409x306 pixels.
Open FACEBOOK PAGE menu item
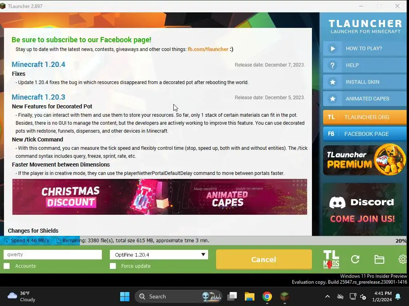(365, 134)
